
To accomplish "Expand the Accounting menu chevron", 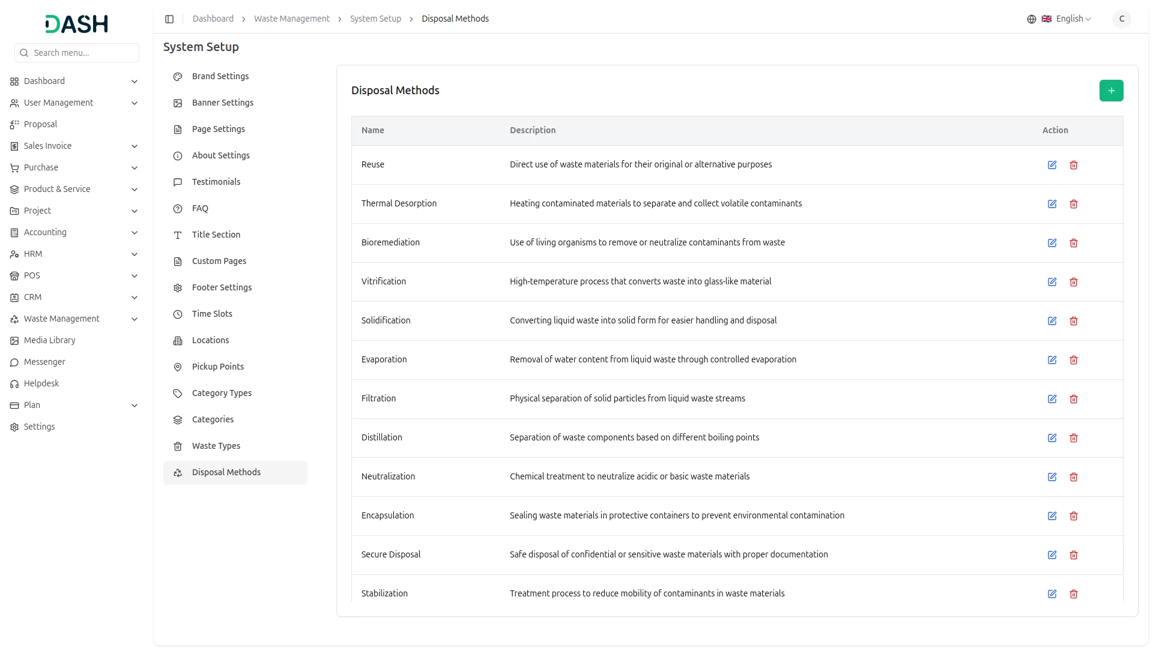I will (135, 233).
